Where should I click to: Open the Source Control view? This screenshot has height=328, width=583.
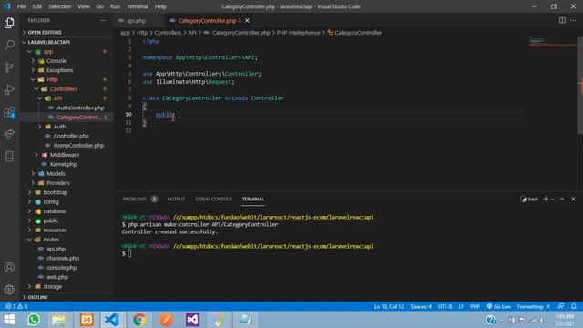[x=9, y=67]
